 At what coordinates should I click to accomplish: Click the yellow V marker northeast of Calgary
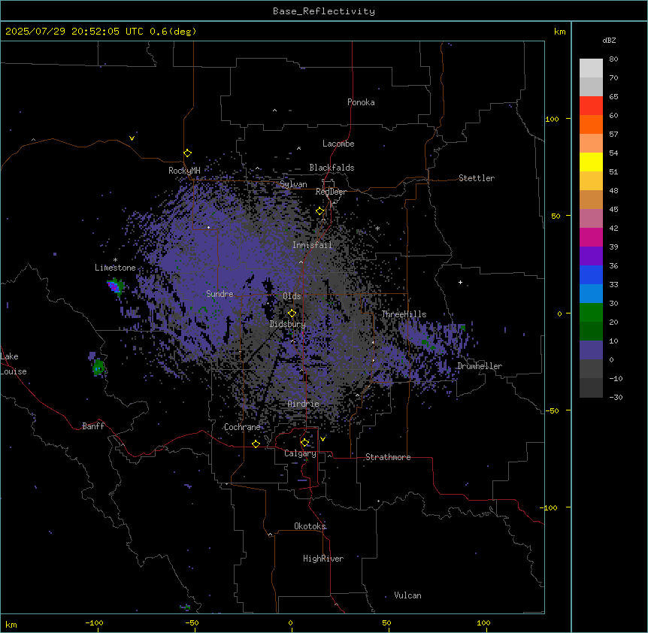(x=322, y=439)
